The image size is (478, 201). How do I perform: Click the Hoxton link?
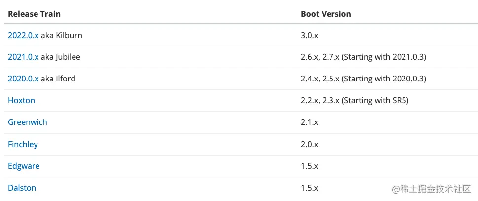click(x=21, y=100)
